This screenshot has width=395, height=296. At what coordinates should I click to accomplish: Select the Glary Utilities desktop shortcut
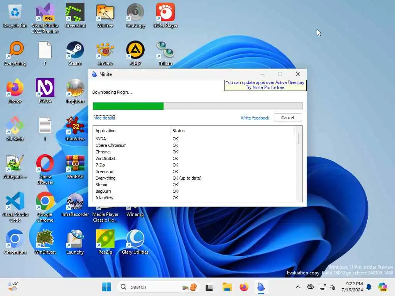coord(135,242)
